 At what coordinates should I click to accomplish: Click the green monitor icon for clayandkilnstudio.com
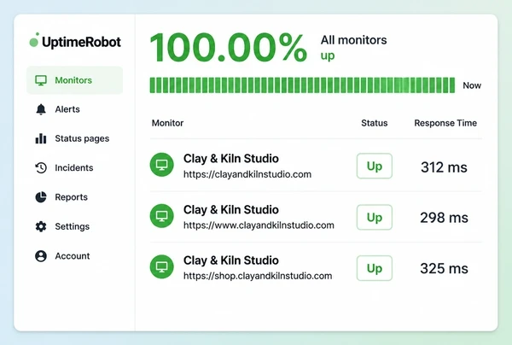161,165
